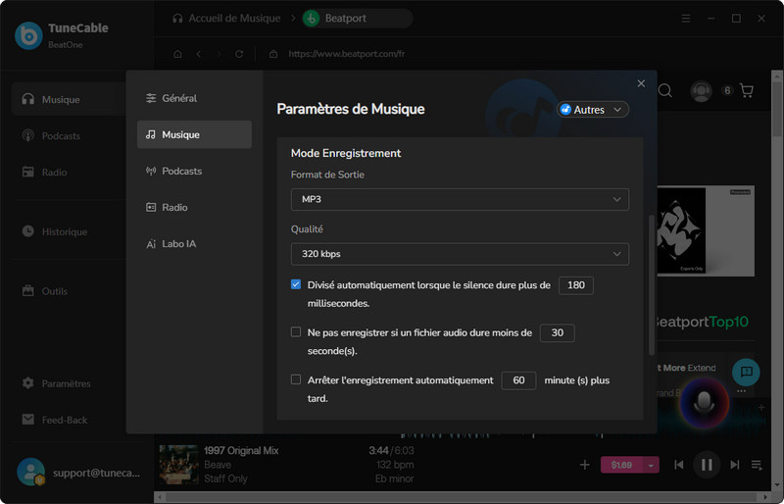Click the glowing microphone record button
Screen dimensions: 784x504
coord(704,403)
